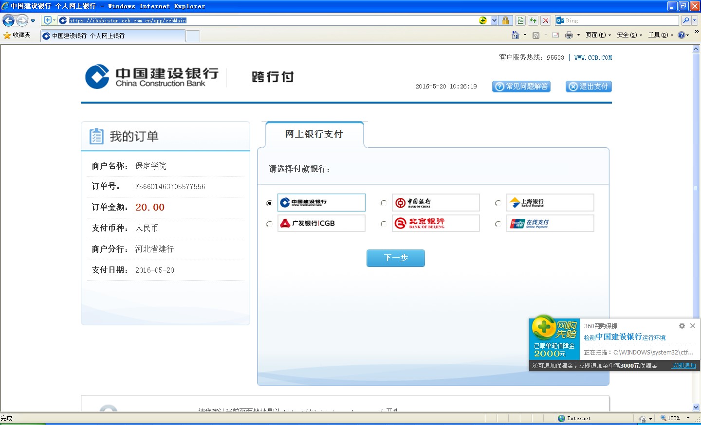This screenshot has height=425, width=701.
Task: Click the Print icon in command bar
Action: (569, 35)
